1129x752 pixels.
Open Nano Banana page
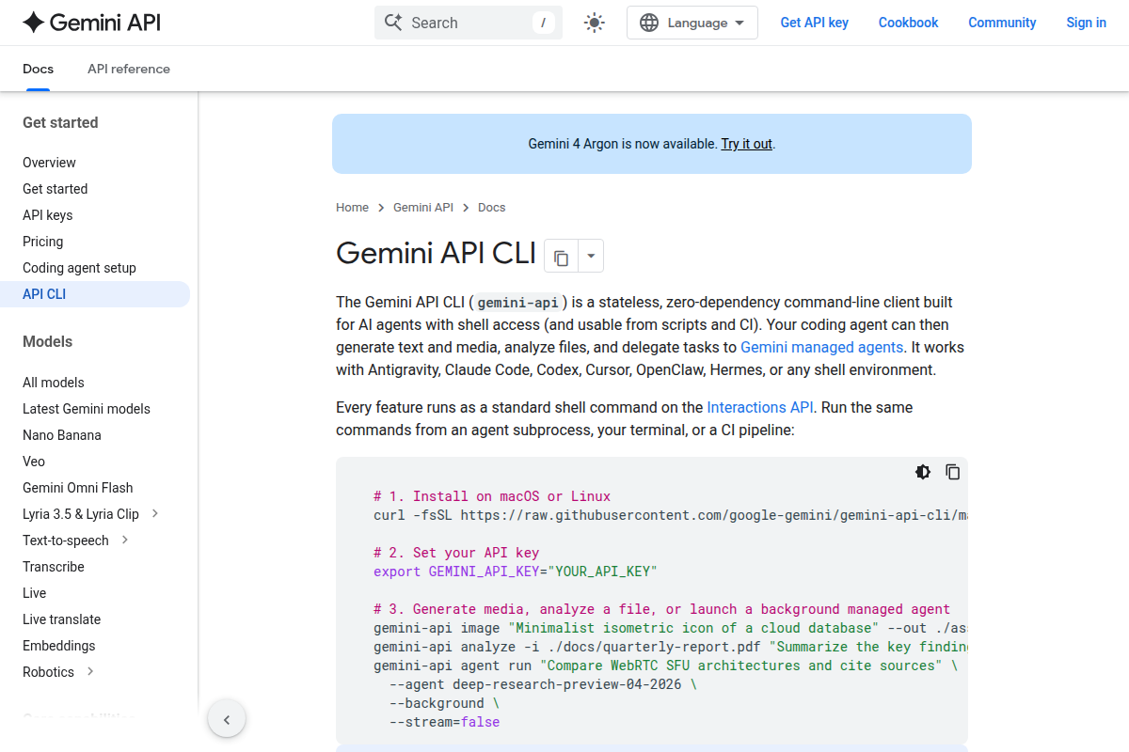[x=61, y=435]
